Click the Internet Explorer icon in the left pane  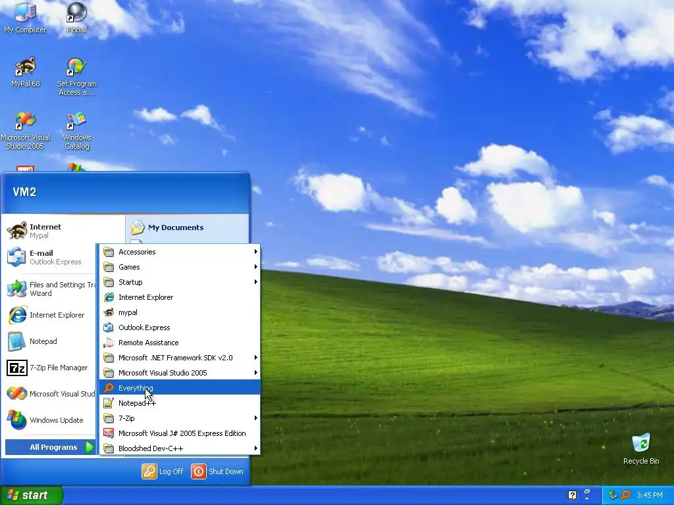click(x=17, y=315)
